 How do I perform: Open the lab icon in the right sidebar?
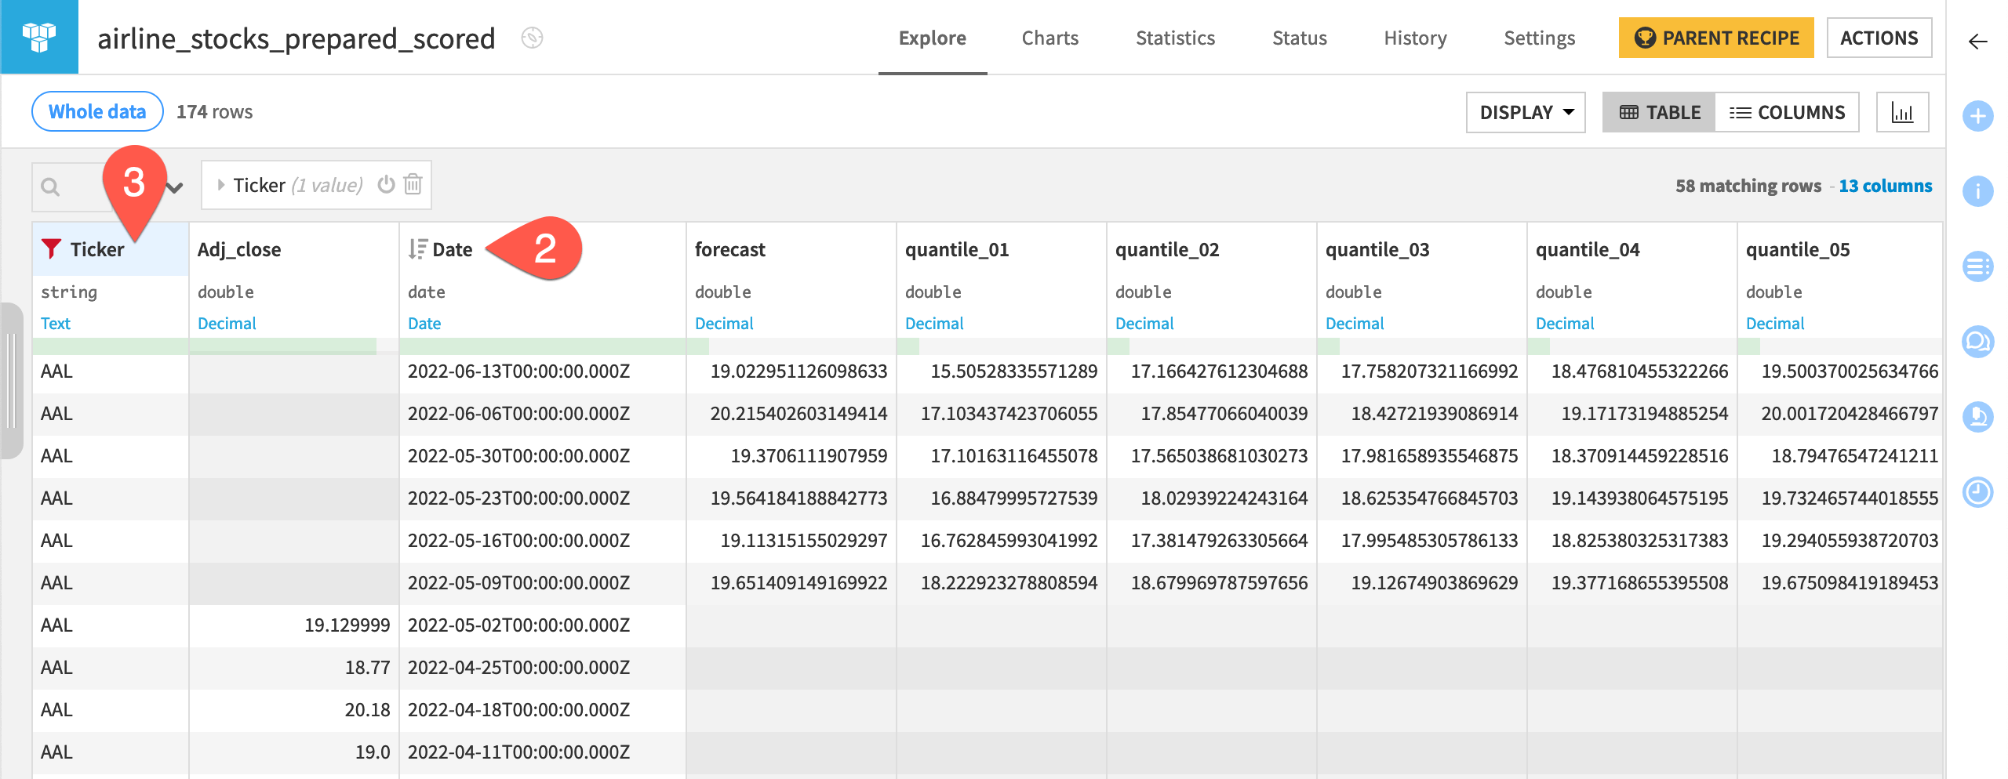[x=1977, y=416]
